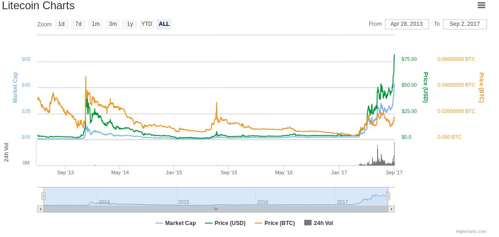This screenshot has width=499, height=237.
Task: Click the Price (USD) axis title
Action: (426, 87)
